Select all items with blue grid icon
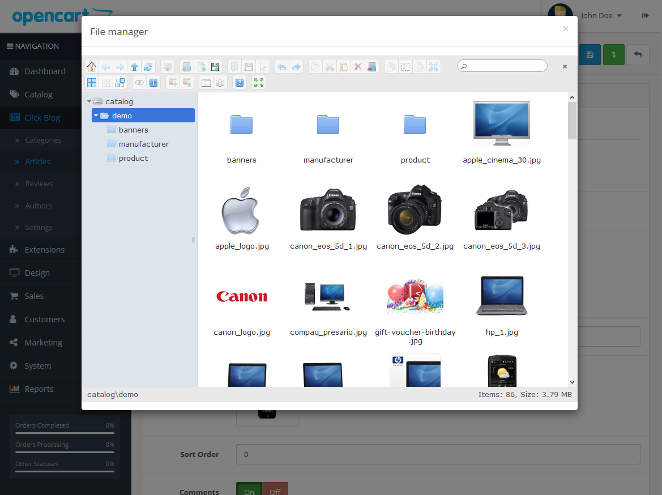662x495 pixels. [x=92, y=83]
